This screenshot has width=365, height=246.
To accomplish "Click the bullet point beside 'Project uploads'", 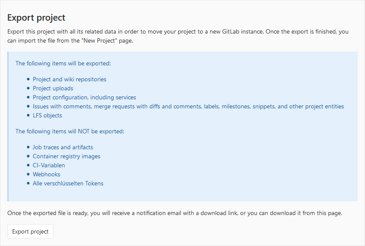I will (x=28, y=88).
